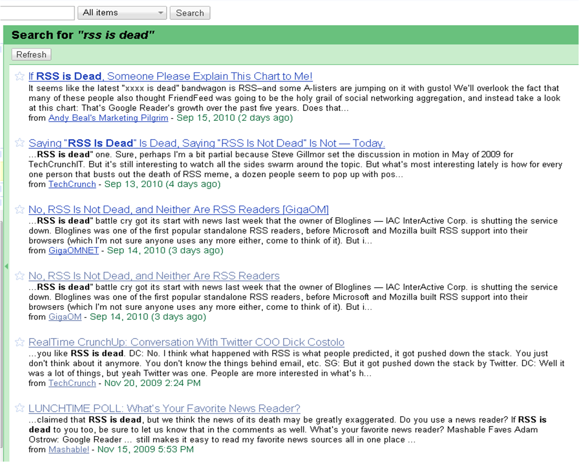Star the GigaOMNET 'No, RSS Is Not Dead' item
This screenshot has height=462, width=579.
19,209
